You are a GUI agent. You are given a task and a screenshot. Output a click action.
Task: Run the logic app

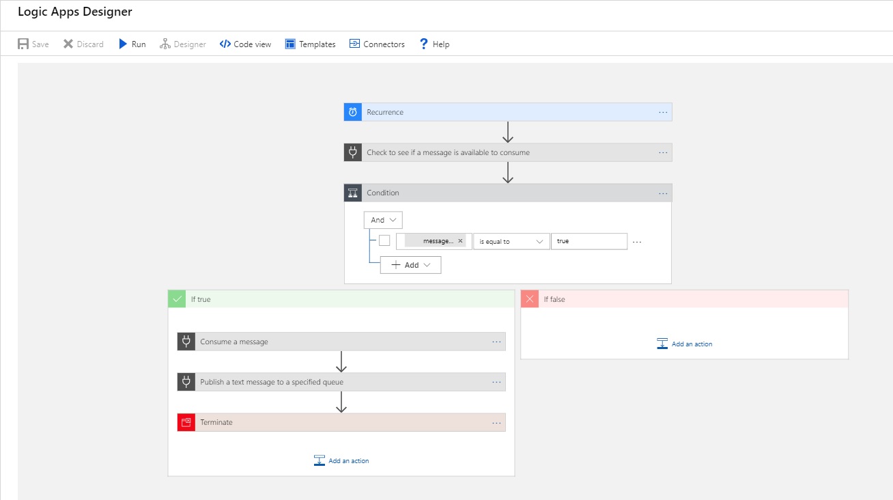[132, 44]
